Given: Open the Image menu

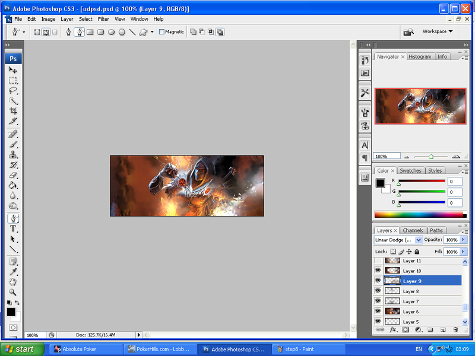Looking at the screenshot, I should (48, 19).
